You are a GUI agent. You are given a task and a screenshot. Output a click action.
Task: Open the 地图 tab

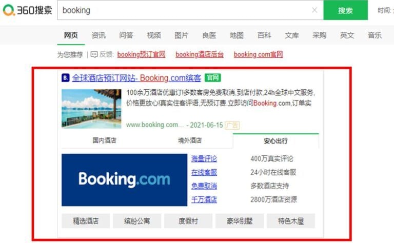pos(237,35)
